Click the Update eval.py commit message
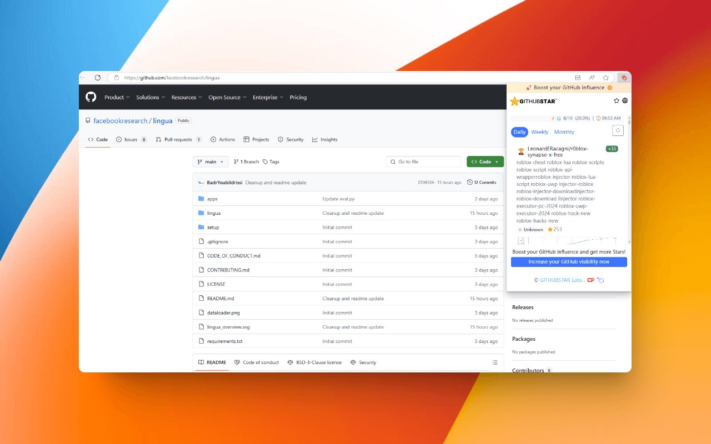The width and height of the screenshot is (711, 444). (x=339, y=199)
